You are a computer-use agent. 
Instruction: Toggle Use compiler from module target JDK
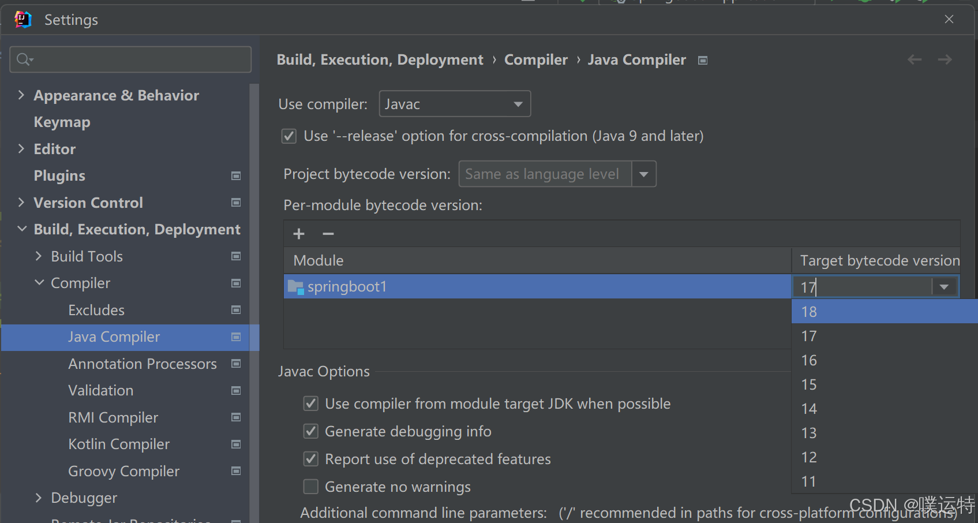311,404
